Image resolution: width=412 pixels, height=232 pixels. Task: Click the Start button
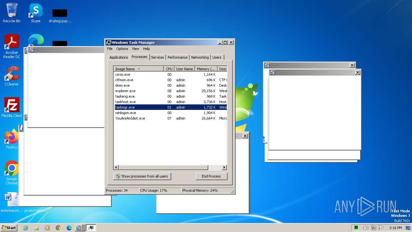point(9,227)
